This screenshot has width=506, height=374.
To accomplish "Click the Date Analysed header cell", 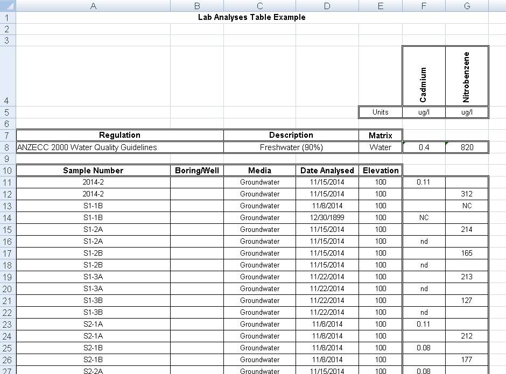I will 327,171.
